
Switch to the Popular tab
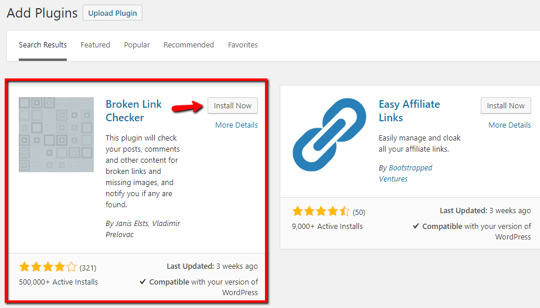pos(137,45)
